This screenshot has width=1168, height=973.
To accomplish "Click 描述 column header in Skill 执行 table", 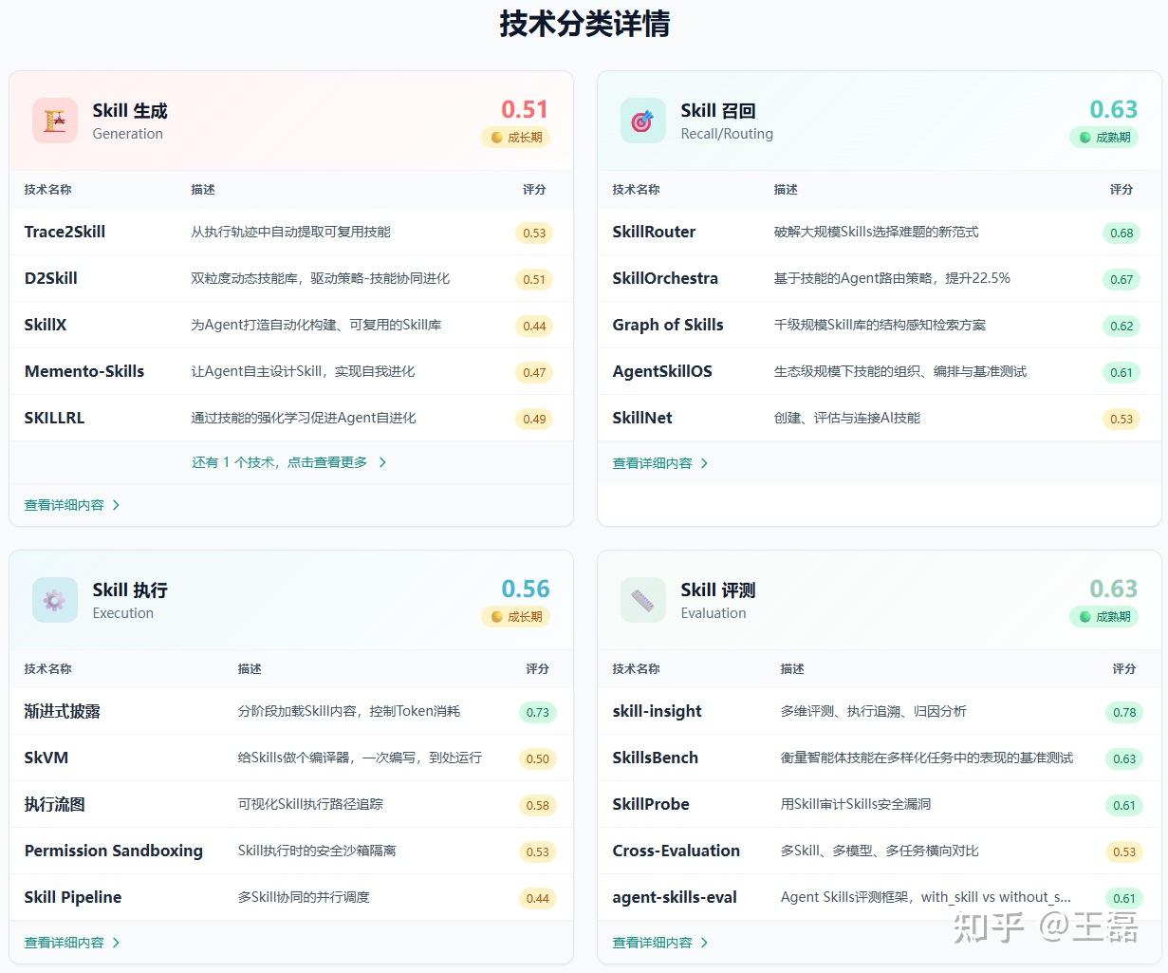I will point(250,669).
